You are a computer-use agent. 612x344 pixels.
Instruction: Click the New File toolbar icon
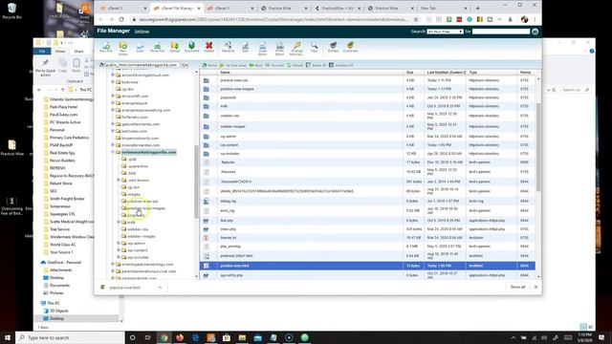point(106,47)
